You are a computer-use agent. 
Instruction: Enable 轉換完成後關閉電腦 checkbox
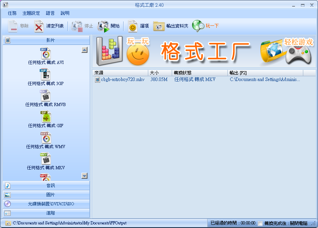260,223
